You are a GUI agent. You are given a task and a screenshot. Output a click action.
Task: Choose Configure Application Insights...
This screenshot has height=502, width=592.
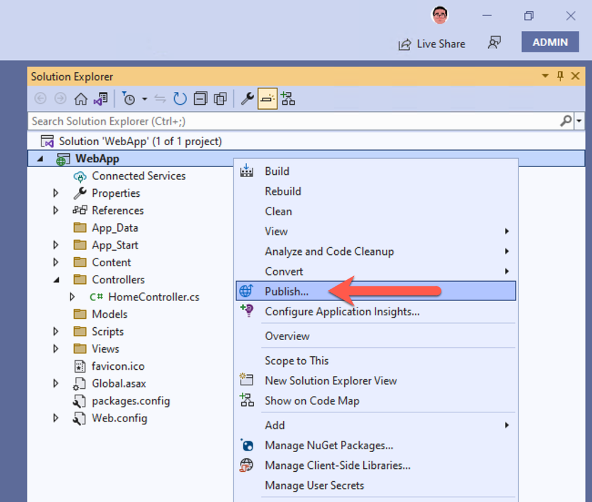376,311
